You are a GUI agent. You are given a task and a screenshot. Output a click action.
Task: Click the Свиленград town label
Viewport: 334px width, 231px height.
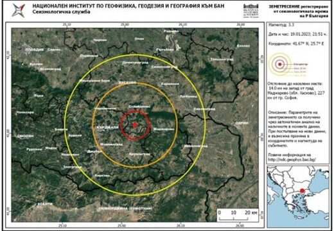click(x=204, y=109)
